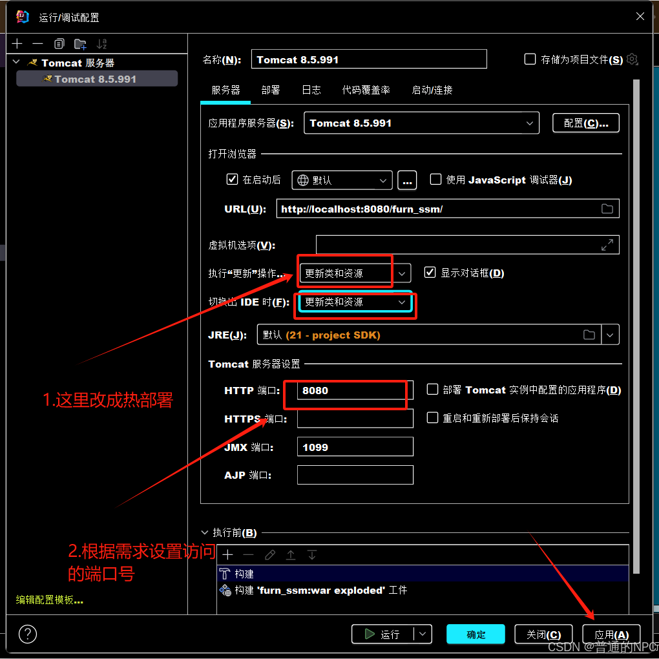The width and height of the screenshot is (659, 659).
Task: Move the before-launch task down
Action: 312,555
